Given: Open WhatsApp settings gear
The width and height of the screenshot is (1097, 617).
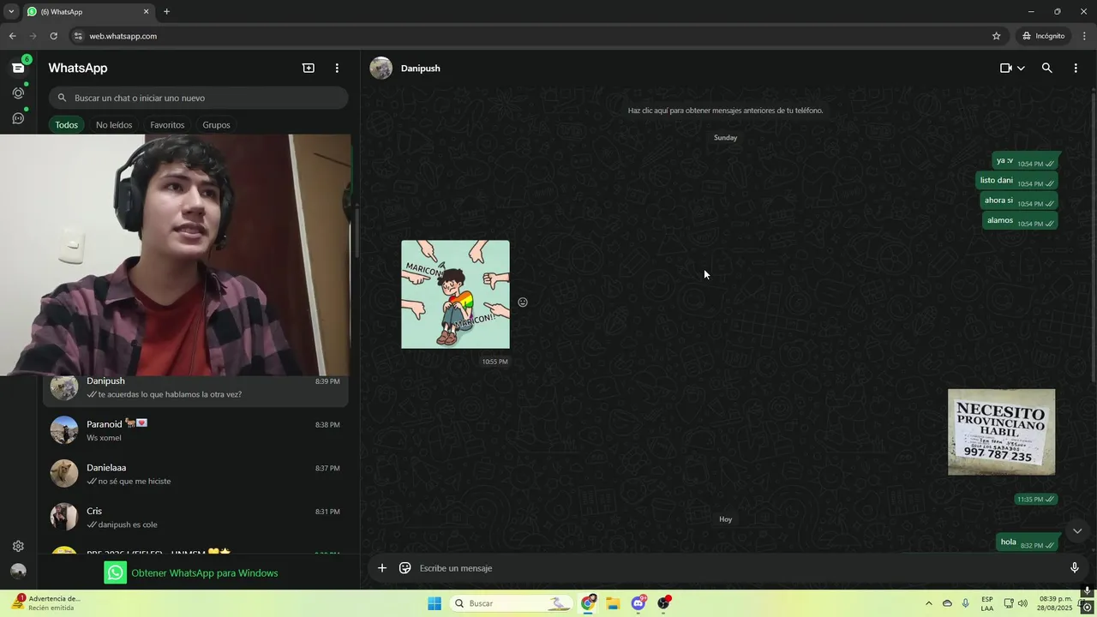Looking at the screenshot, I should pyautogui.click(x=18, y=546).
